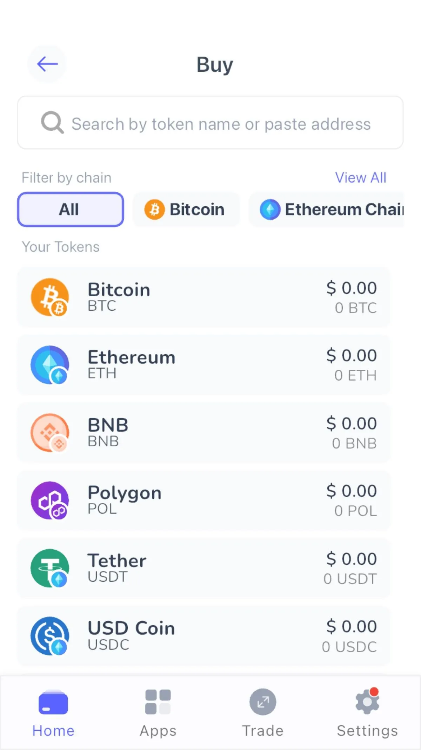
Task: Pick the USD Coin name label
Action: click(131, 628)
